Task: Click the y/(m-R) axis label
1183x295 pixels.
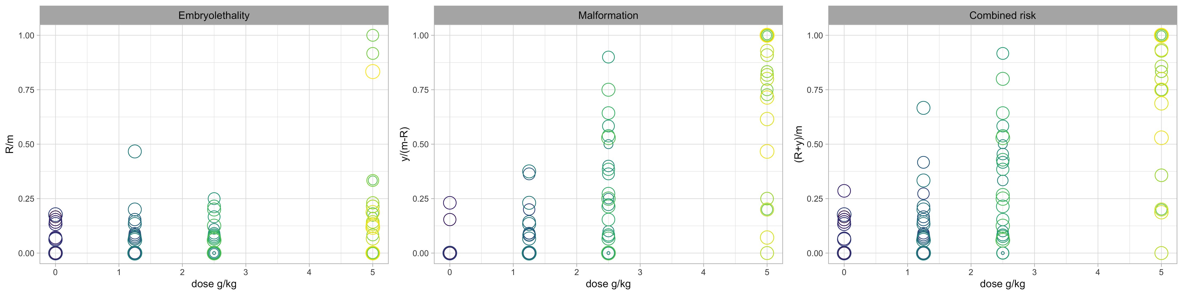Action: point(404,144)
